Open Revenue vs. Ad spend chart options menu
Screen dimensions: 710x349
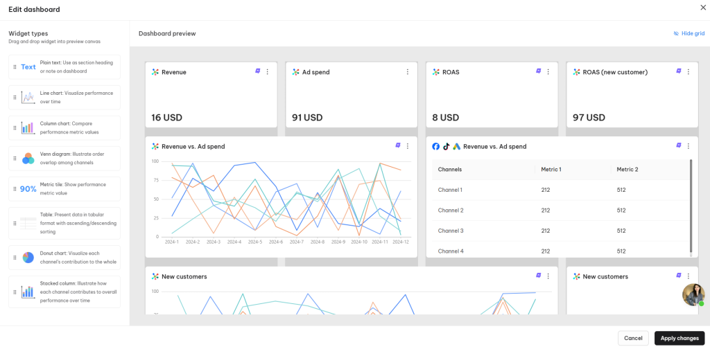coord(408,145)
